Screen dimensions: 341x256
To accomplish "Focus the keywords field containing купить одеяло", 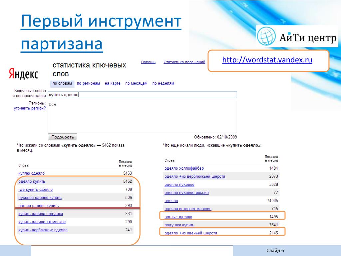I will pyautogui.click(x=142, y=95).
